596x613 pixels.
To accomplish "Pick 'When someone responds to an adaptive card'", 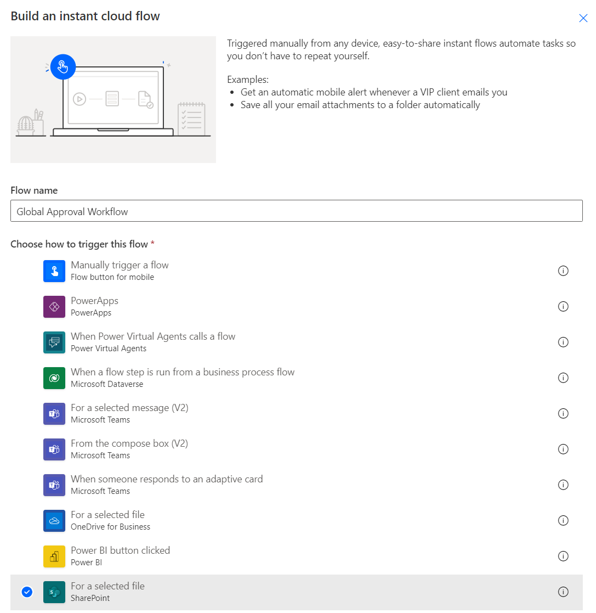I will 167,479.
